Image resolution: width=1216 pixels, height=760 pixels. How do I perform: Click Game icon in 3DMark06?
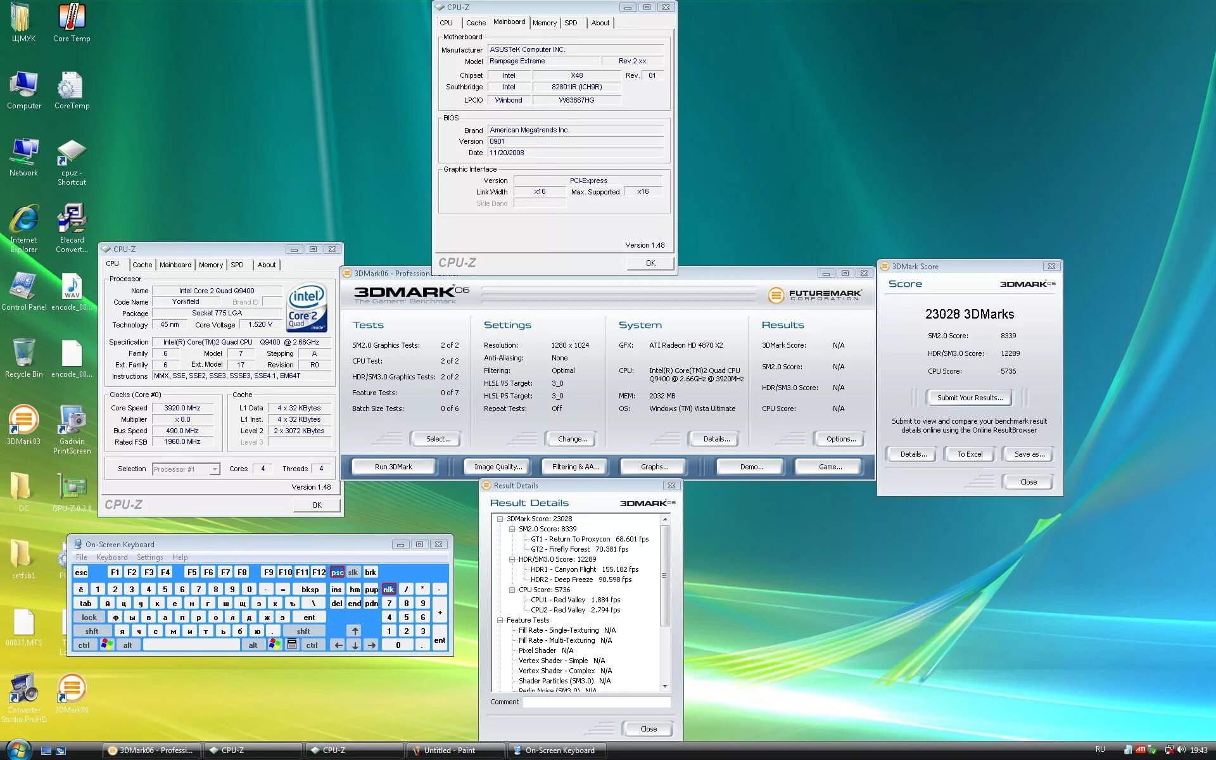pos(829,465)
